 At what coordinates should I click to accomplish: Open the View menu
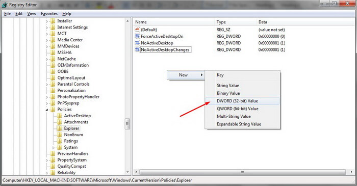(x=32, y=14)
